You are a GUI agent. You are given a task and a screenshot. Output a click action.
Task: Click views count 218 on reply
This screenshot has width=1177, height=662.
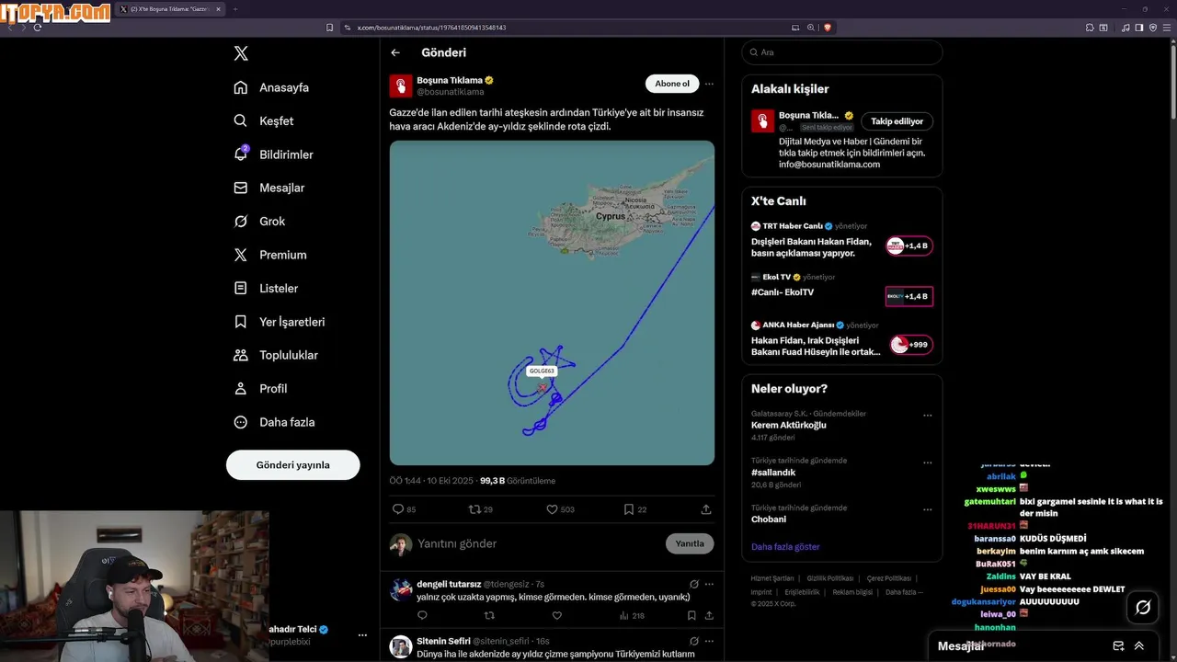(632, 616)
